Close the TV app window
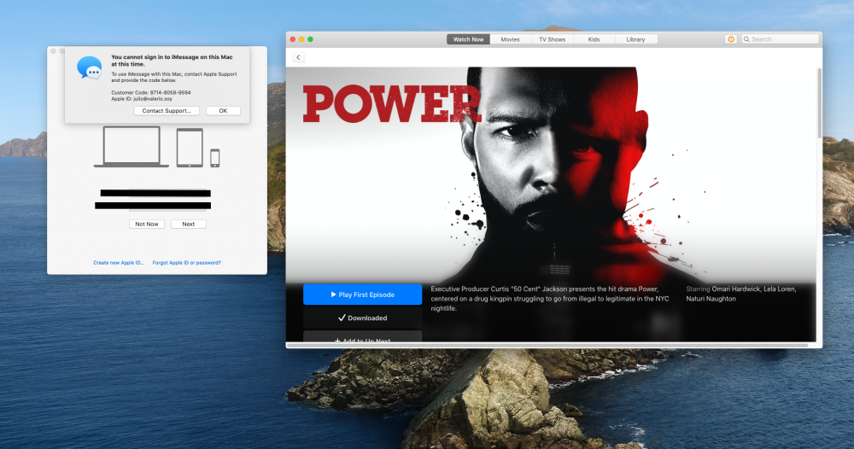The image size is (854, 449). point(292,39)
